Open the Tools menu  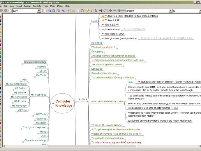pos(46,6)
